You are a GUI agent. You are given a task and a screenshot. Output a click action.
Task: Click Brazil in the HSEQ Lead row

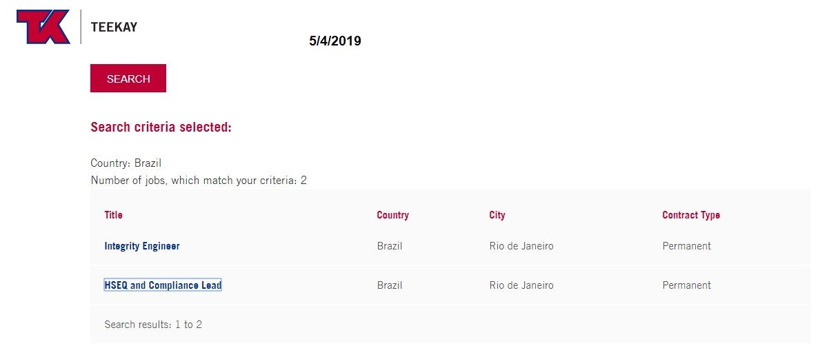coord(390,285)
